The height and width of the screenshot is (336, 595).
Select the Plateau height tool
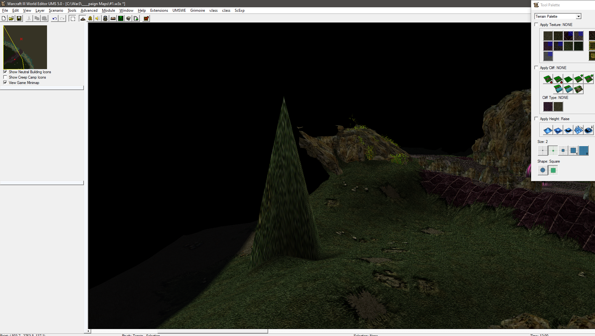pyautogui.click(x=568, y=130)
